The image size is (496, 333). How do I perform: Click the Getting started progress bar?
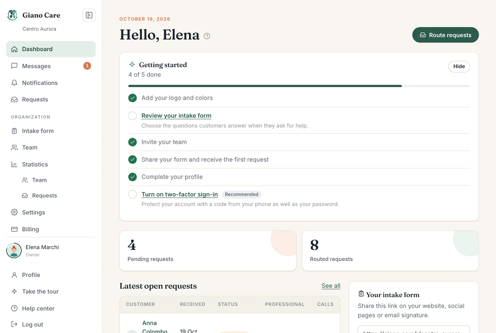click(x=299, y=86)
